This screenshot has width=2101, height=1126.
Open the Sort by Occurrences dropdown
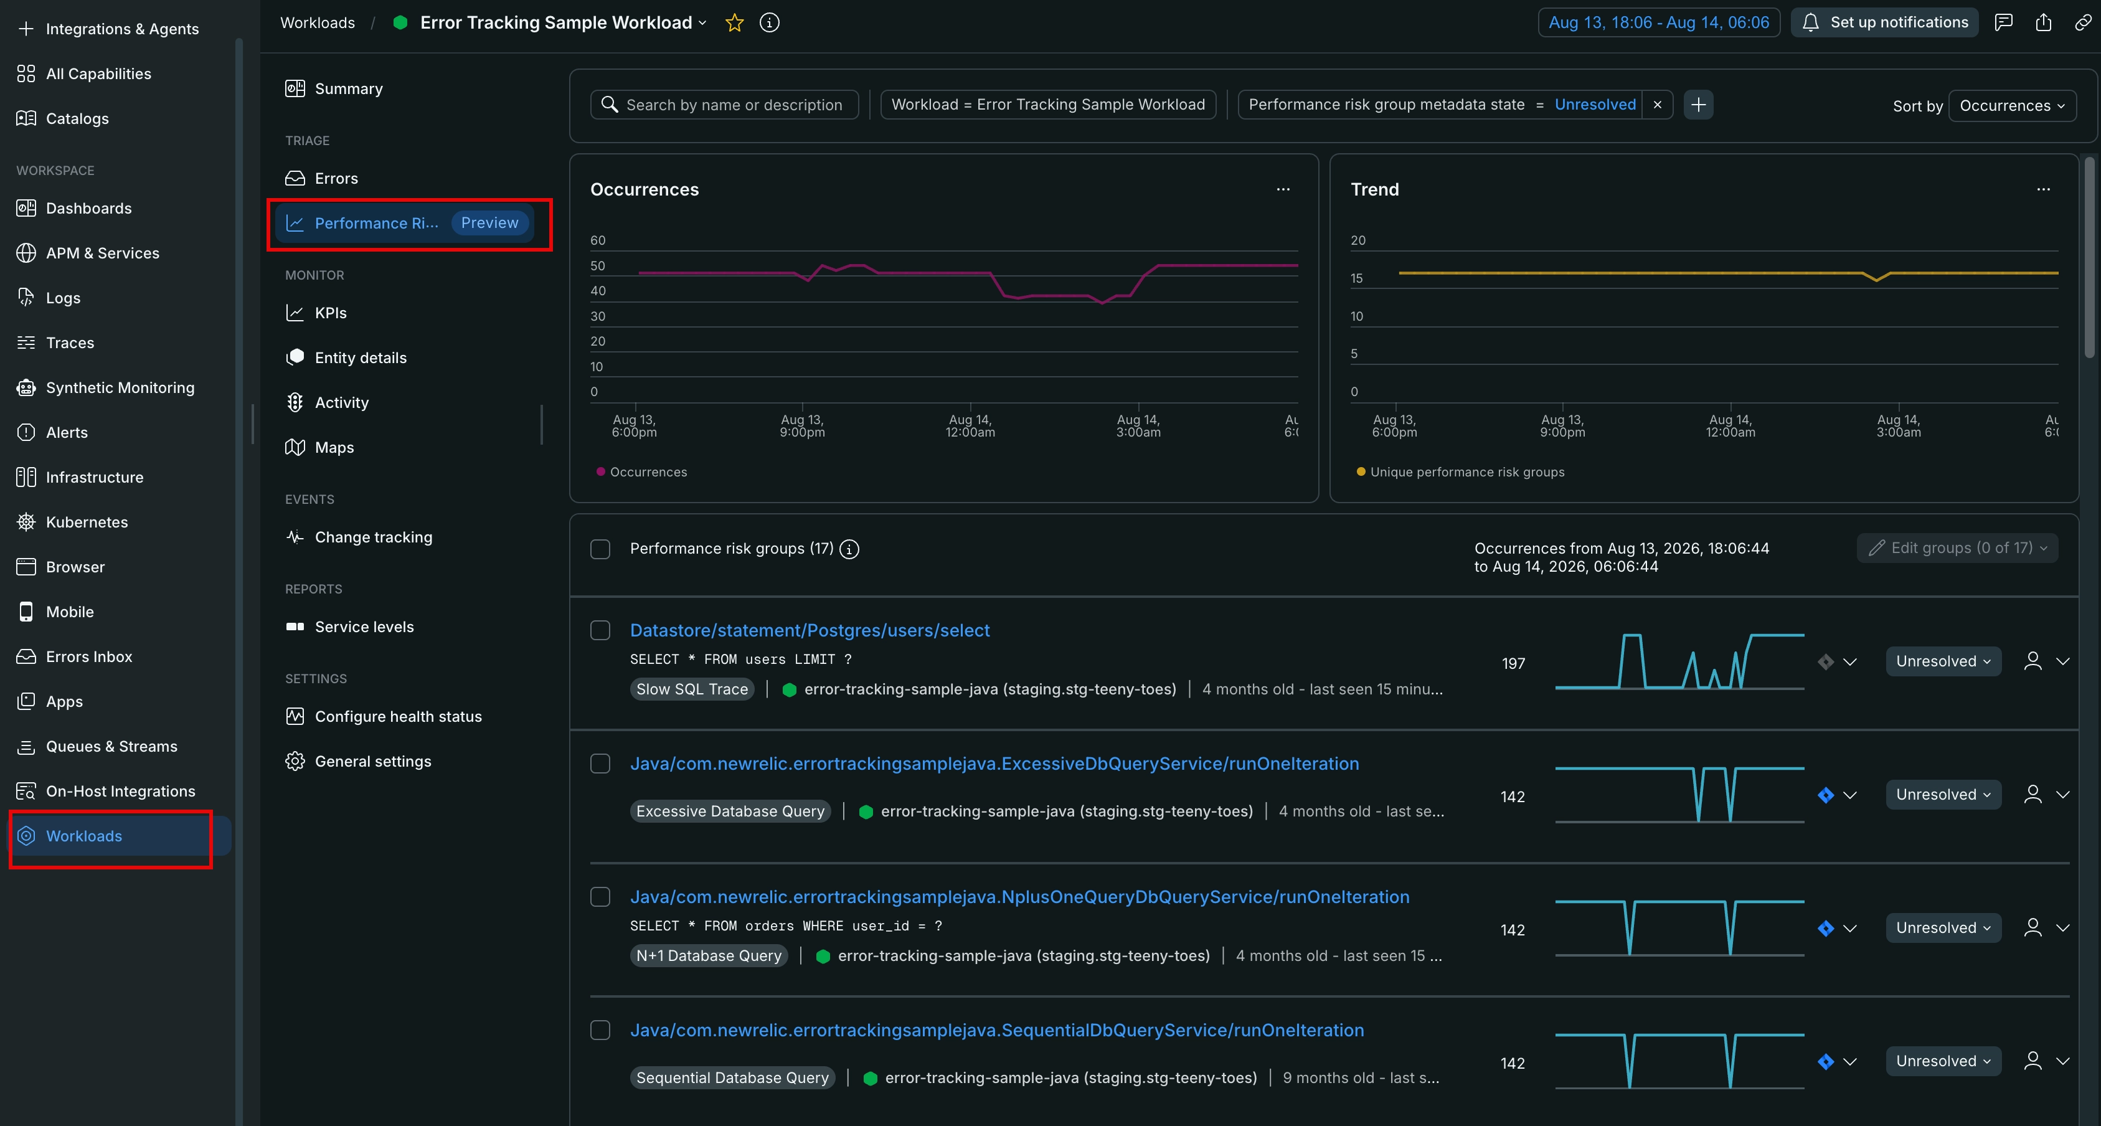pyautogui.click(x=2012, y=105)
